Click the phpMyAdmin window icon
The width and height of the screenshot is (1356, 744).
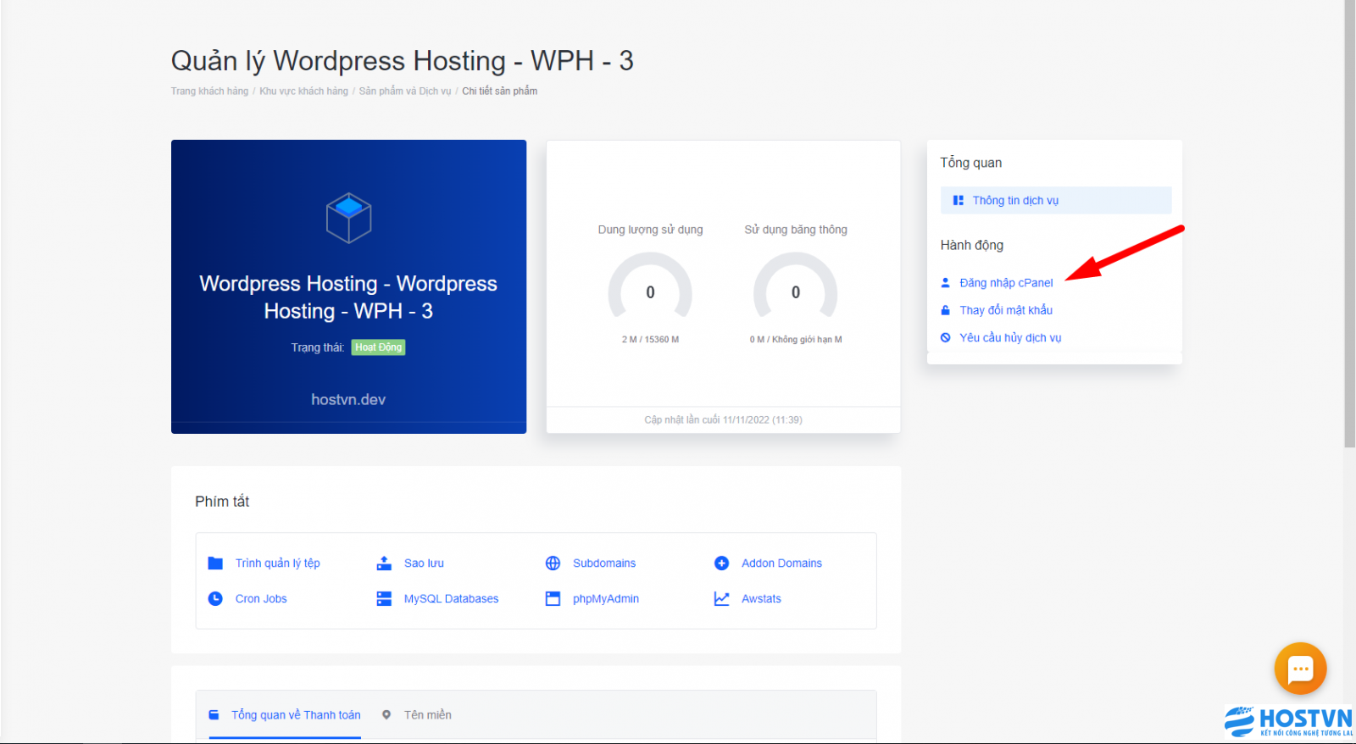(553, 598)
